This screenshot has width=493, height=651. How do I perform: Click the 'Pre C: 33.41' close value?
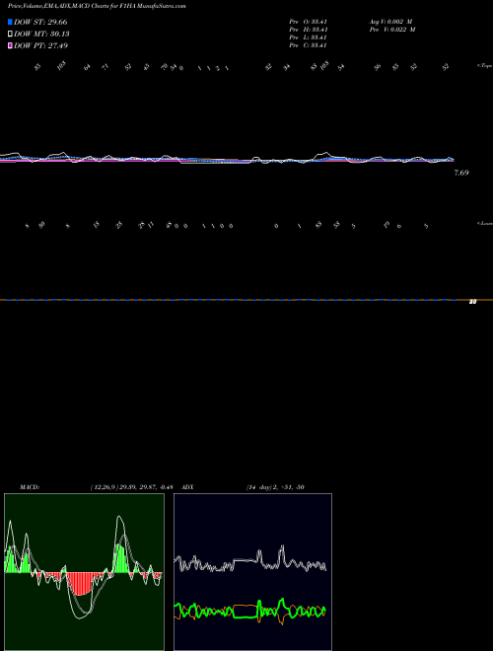click(x=309, y=45)
